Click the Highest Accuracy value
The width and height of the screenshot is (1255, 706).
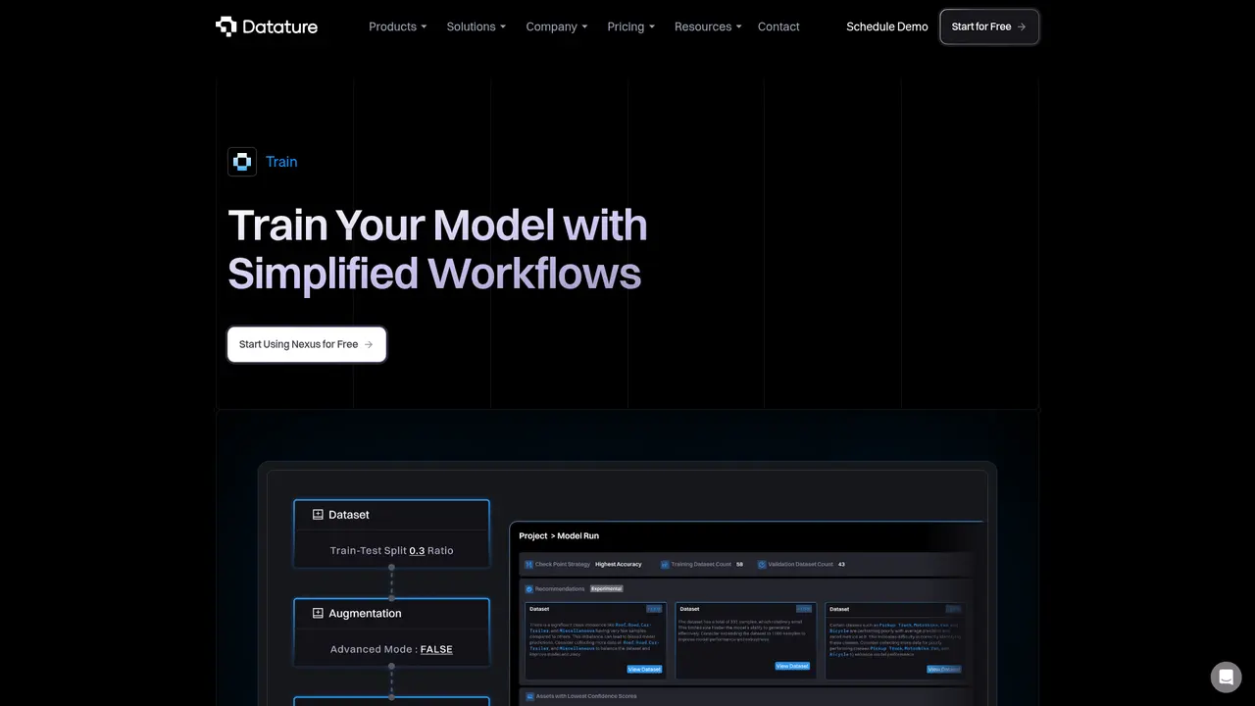(x=619, y=565)
